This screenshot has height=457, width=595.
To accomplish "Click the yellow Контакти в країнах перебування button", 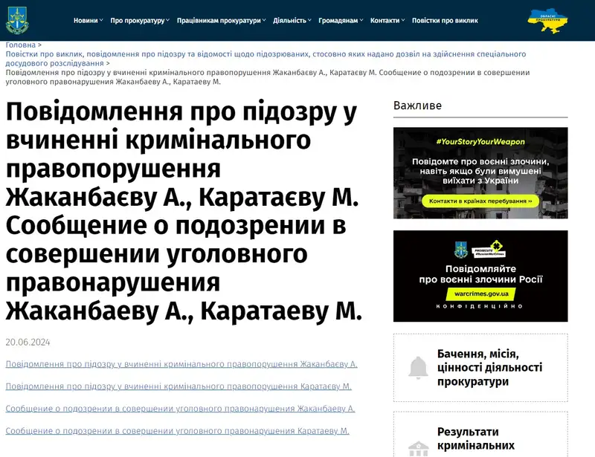I will click(480, 201).
